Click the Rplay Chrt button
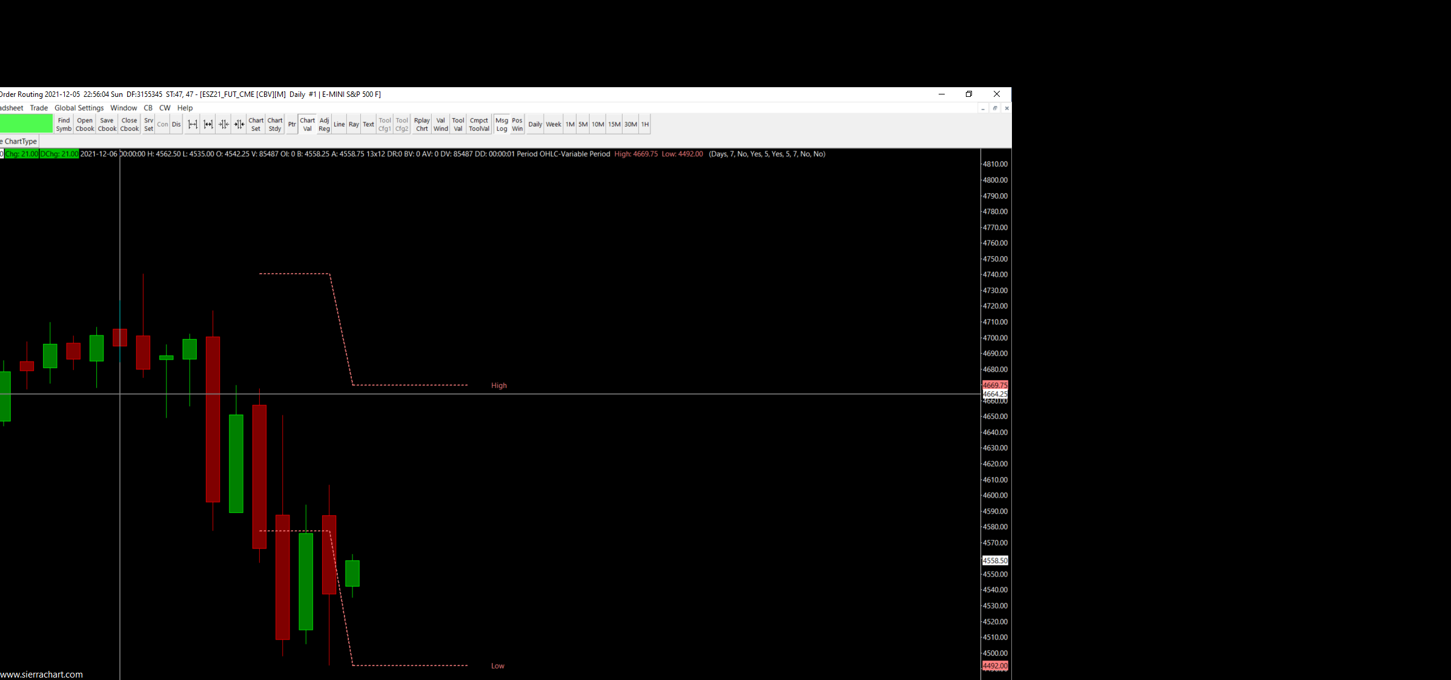 (421, 124)
